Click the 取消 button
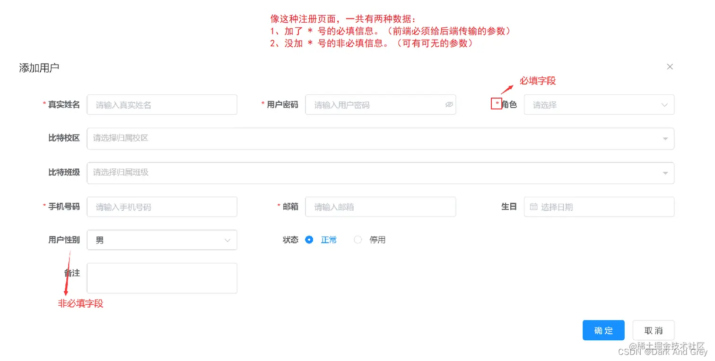715x361 pixels. [654, 330]
